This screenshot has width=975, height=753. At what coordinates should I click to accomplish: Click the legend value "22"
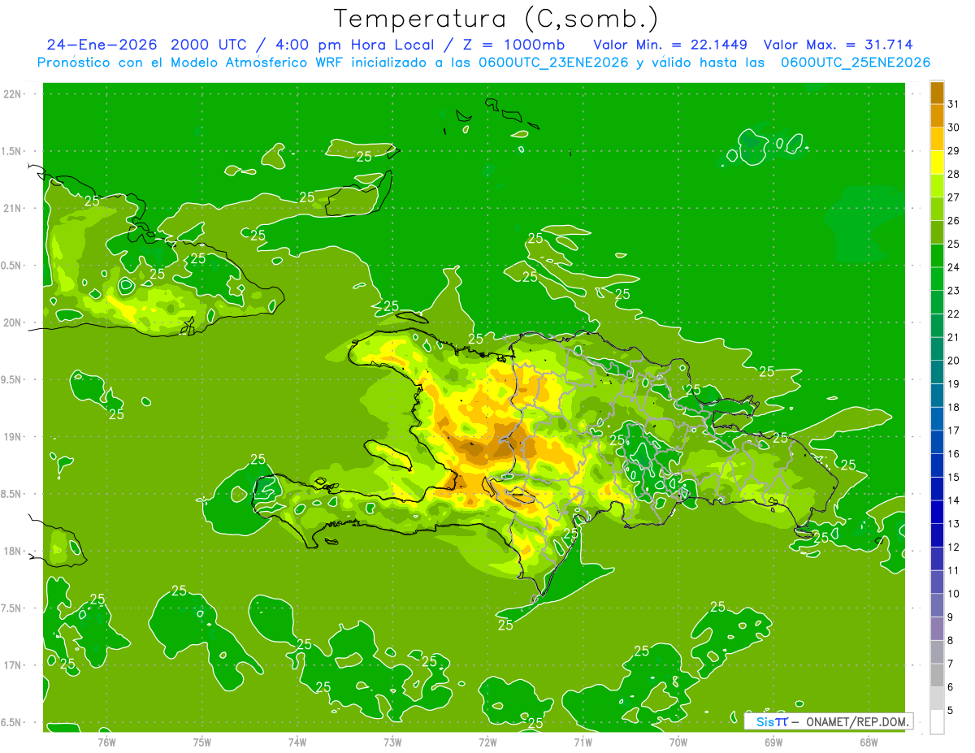tap(954, 314)
